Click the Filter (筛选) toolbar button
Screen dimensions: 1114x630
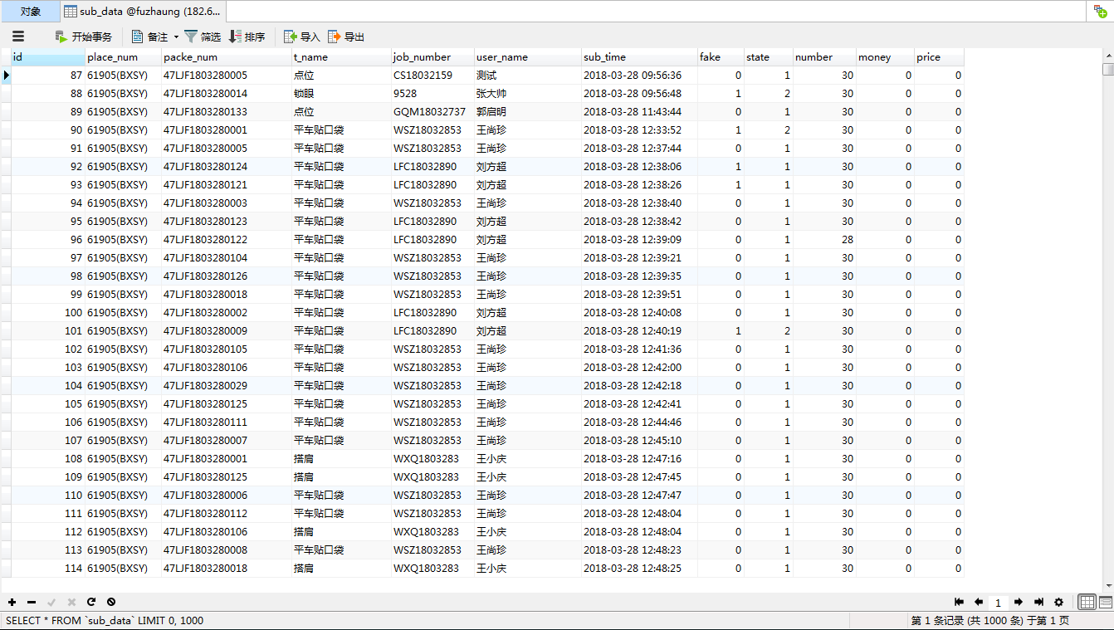pos(203,37)
